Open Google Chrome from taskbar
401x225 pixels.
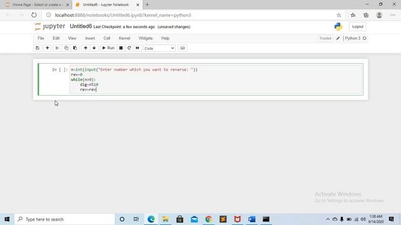click(209, 219)
